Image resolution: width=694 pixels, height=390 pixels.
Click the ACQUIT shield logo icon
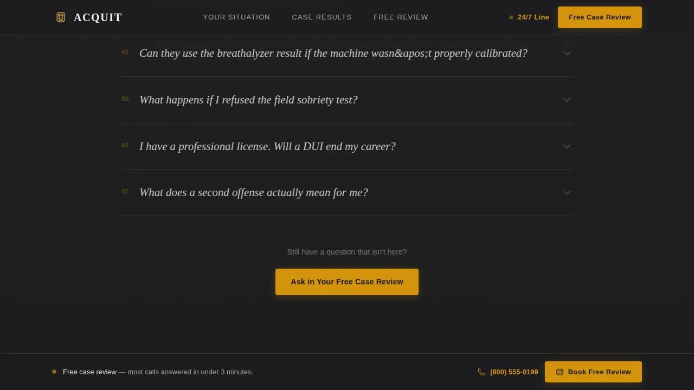pos(60,17)
